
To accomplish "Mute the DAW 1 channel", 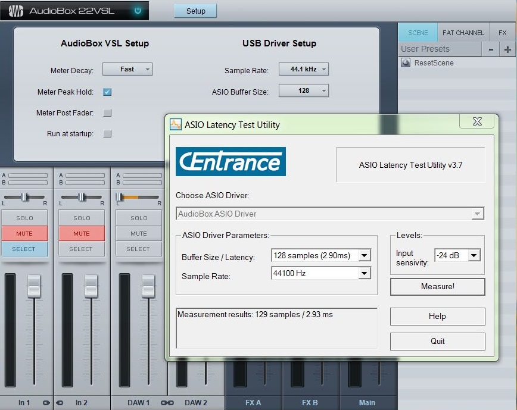I will [139, 233].
